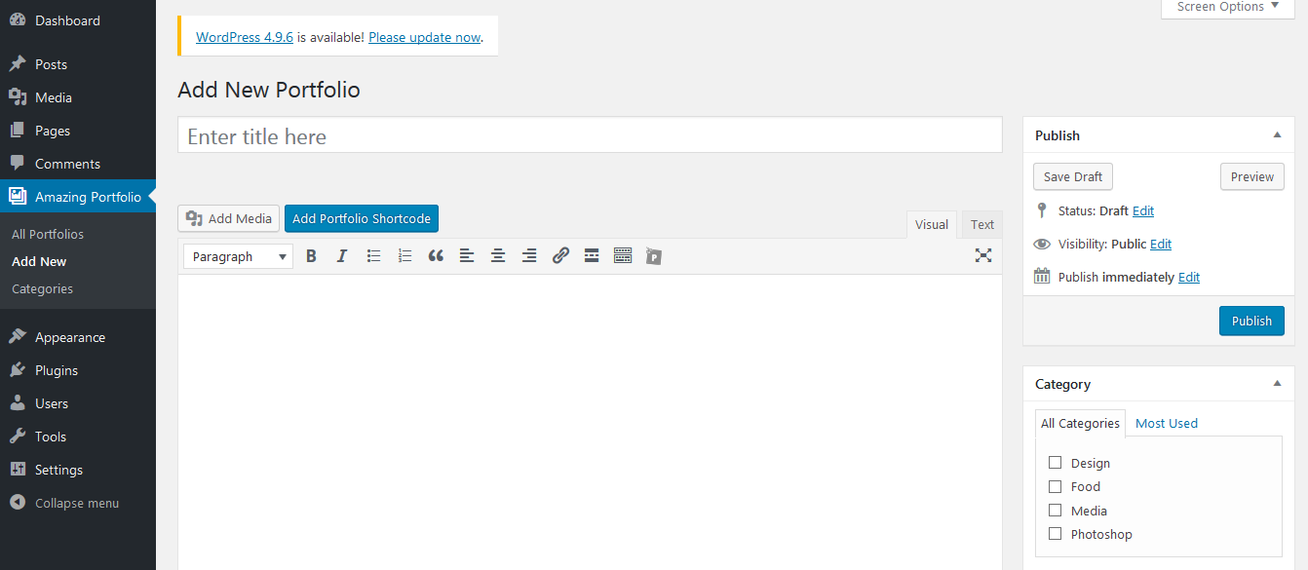Align text right

coord(529,256)
